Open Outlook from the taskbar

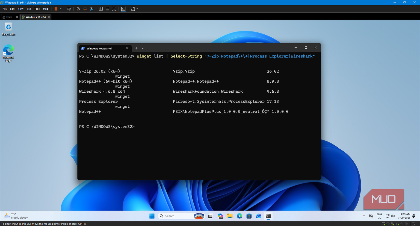coord(259,216)
